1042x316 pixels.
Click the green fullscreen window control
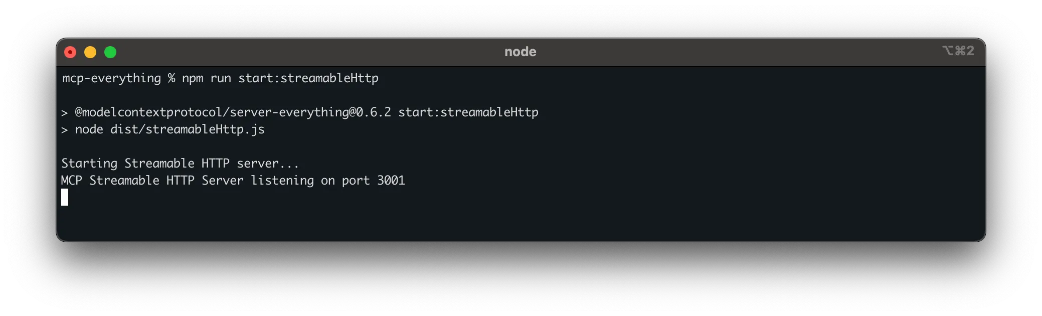point(110,52)
